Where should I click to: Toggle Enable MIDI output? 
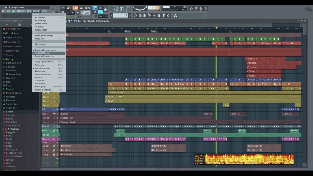click(x=43, y=53)
